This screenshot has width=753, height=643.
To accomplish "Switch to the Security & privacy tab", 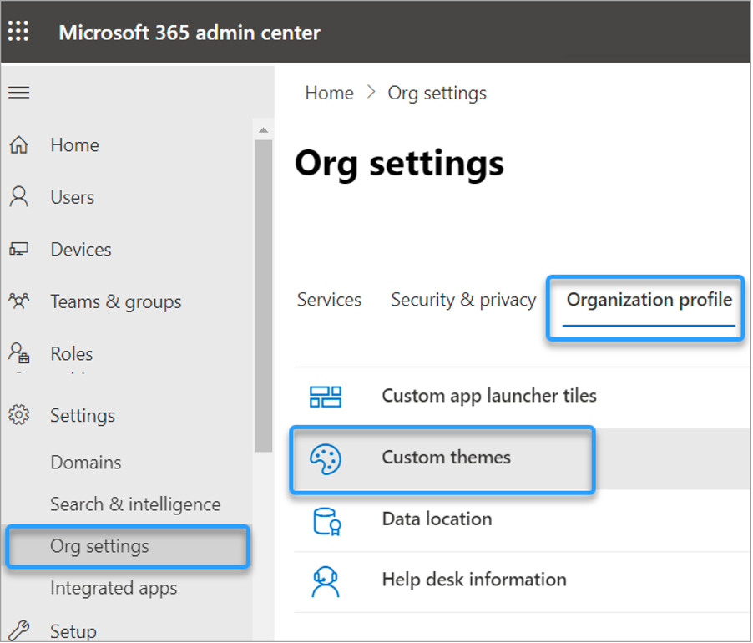I will click(463, 300).
